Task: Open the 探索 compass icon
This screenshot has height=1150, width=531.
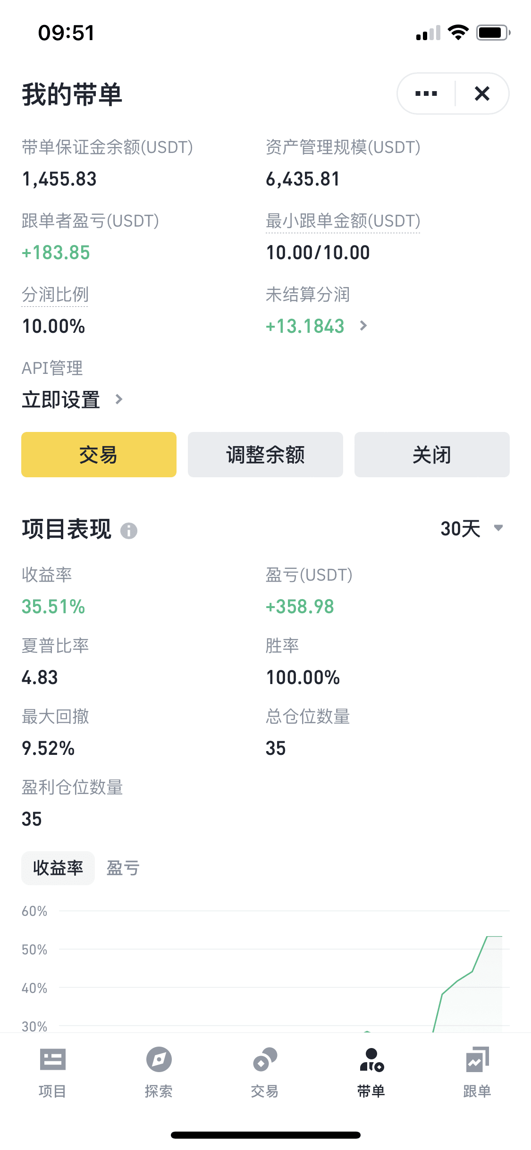Action: 159,1060
